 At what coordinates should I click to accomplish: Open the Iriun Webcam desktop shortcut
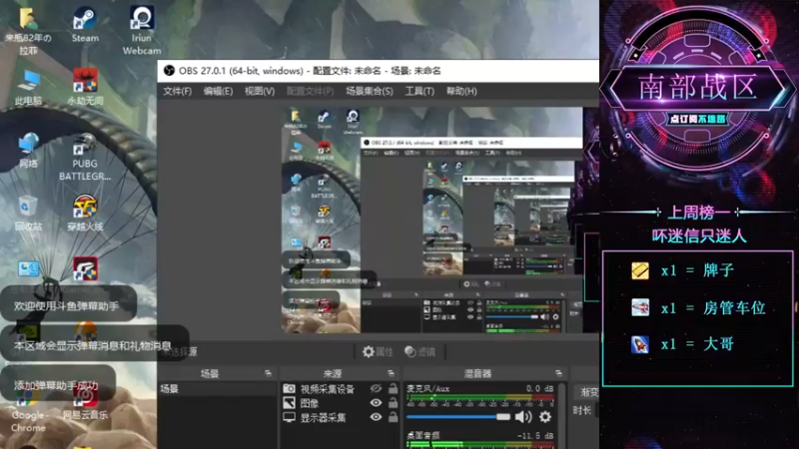point(142,30)
